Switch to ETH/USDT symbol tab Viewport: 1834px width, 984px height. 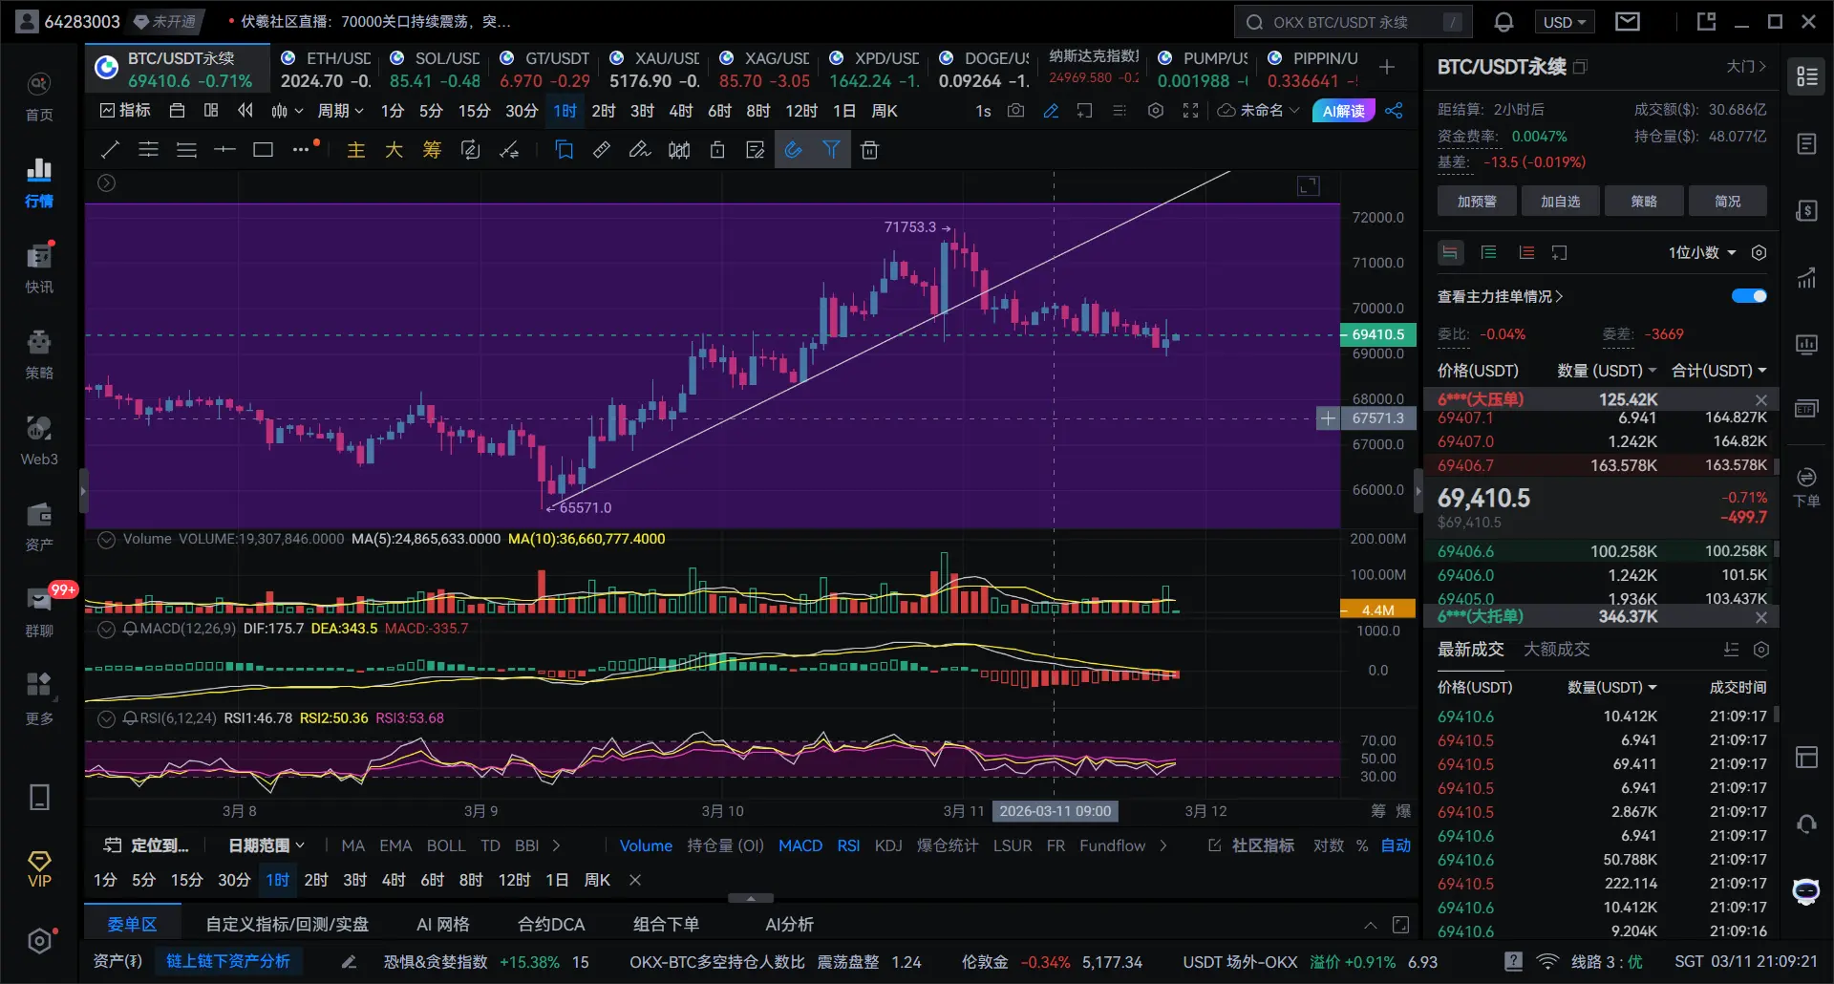click(x=328, y=70)
